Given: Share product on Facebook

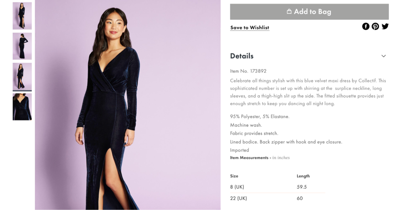Looking at the screenshot, I should click(x=366, y=26).
